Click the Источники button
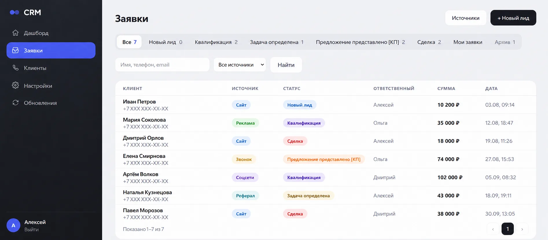The height and width of the screenshot is (240, 548). tap(466, 18)
